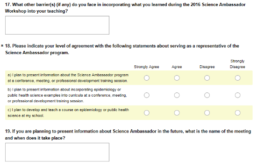
Task: Select Agree for statement b
Action: coord(177,95)
